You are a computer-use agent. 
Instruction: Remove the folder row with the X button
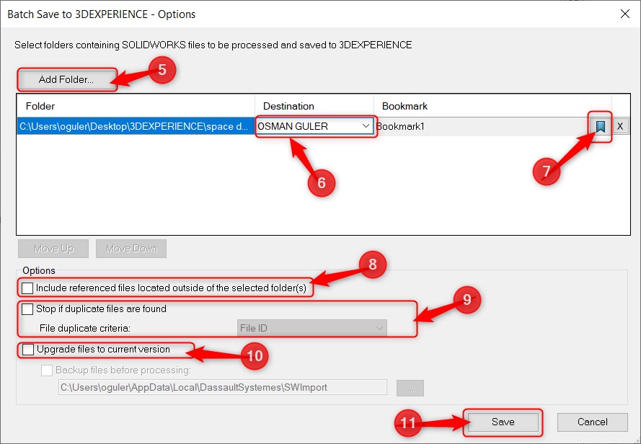click(x=620, y=126)
